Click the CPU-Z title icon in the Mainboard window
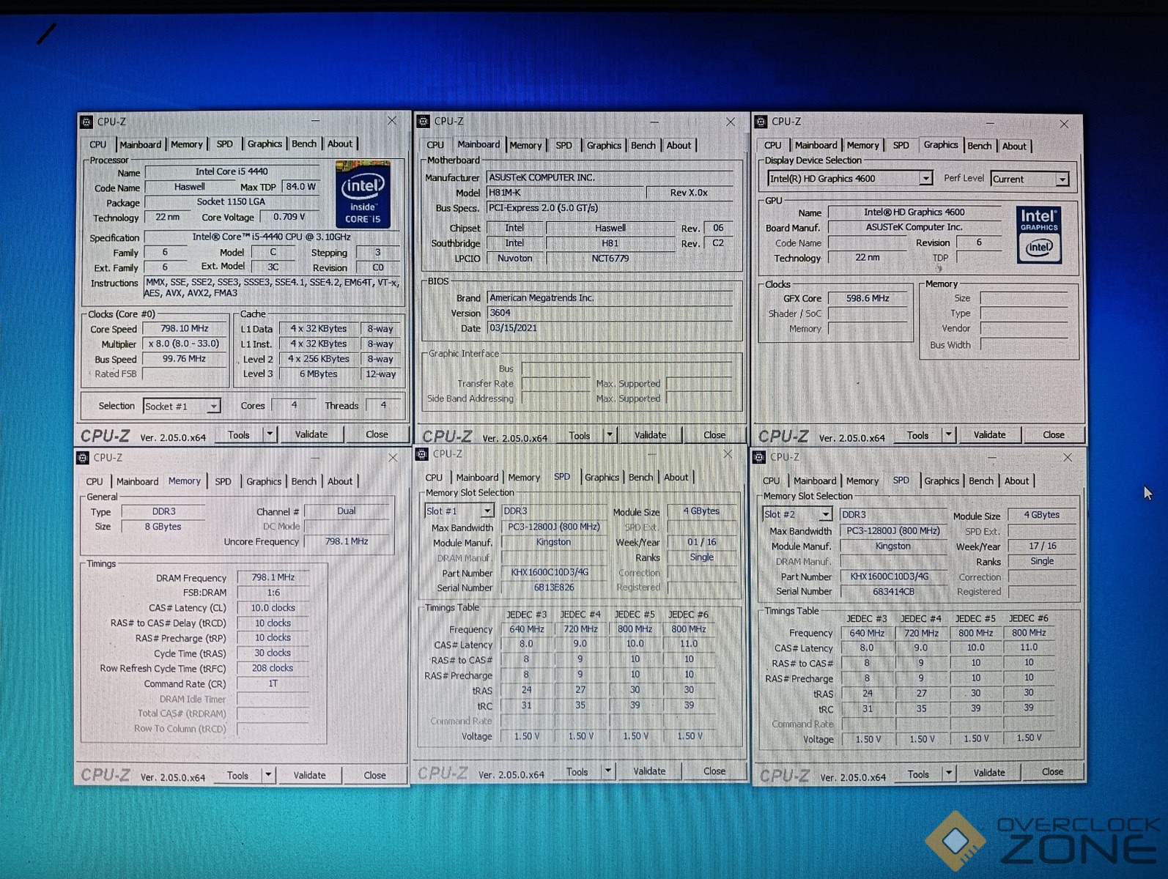This screenshot has width=1168, height=879. (x=424, y=121)
